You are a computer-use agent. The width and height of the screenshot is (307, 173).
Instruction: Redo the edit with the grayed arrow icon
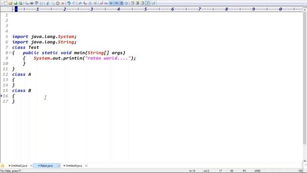pos(74,3)
